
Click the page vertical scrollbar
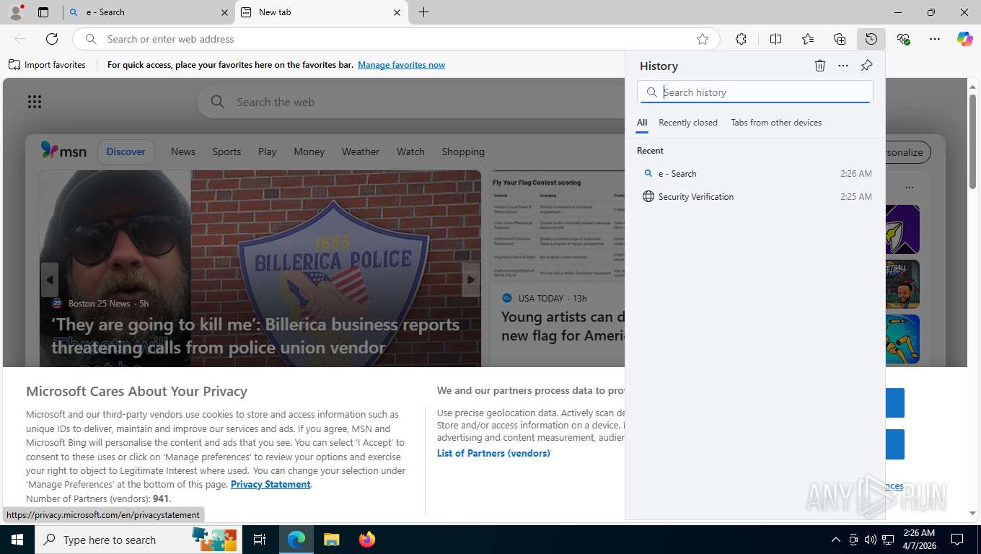972,141
